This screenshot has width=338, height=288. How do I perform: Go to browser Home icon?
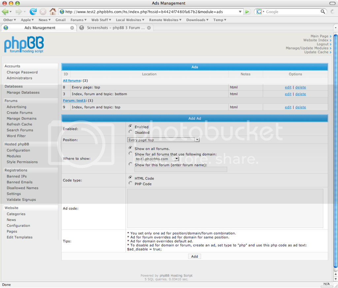tap(53, 12)
